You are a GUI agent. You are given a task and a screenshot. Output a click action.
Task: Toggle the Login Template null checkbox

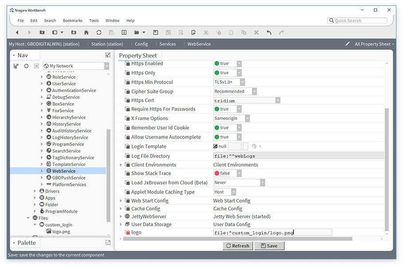tap(215, 146)
